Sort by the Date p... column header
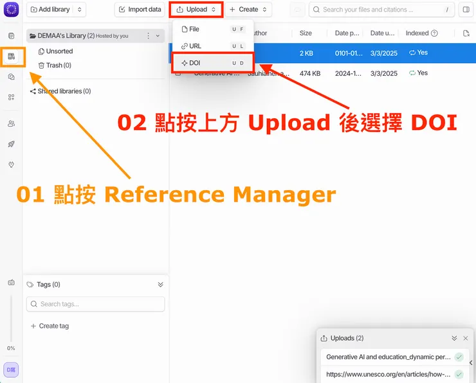This screenshot has height=383, width=476. tap(347, 33)
